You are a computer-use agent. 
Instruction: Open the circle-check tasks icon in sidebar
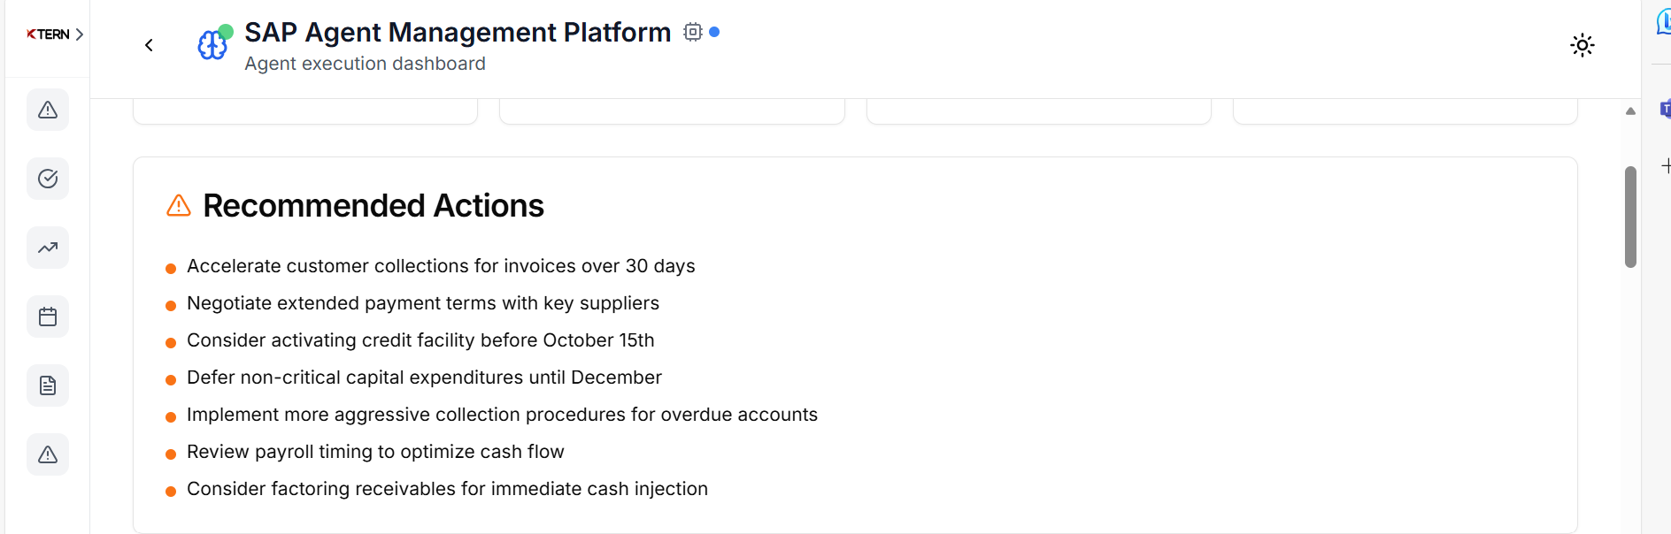click(48, 179)
